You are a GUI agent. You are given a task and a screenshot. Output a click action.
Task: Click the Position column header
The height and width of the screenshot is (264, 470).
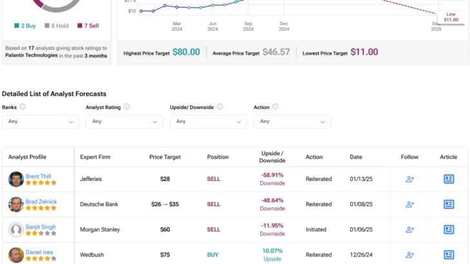click(218, 157)
